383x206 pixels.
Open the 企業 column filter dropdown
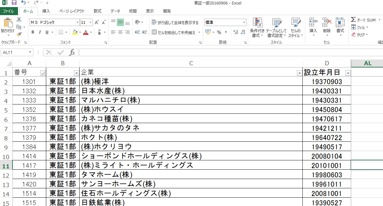pos(299,73)
